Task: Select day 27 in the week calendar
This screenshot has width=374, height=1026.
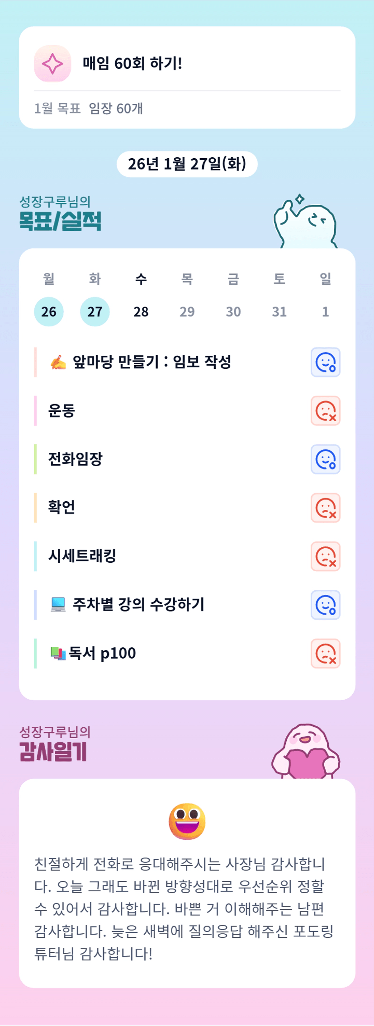Action: [x=95, y=311]
